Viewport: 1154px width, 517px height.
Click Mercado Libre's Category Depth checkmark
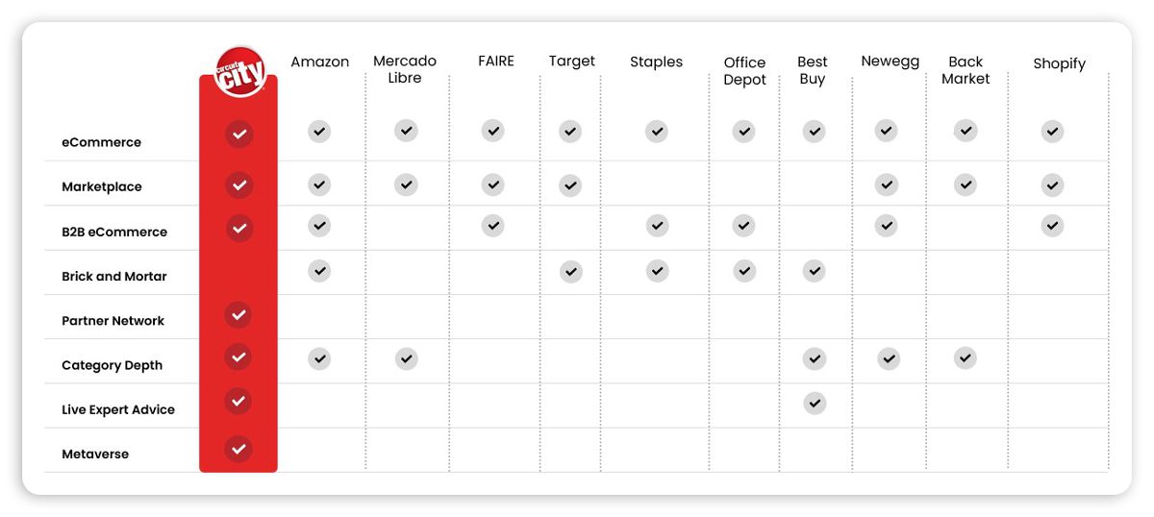[x=407, y=359]
